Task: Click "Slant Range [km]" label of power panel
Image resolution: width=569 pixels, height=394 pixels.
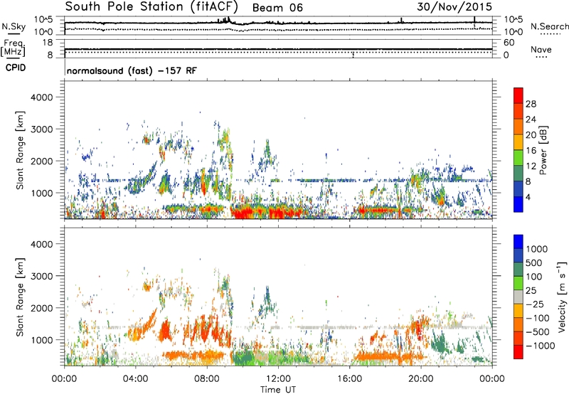Action: (20, 150)
